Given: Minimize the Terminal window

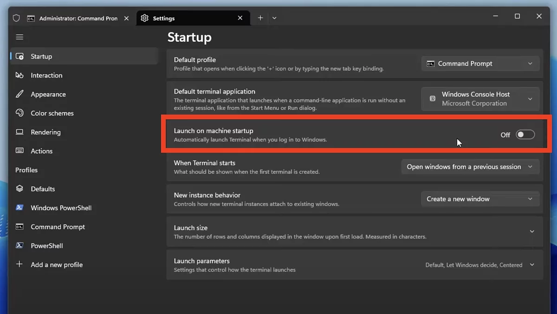Looking at the screenshot, I should coord(495,16).
